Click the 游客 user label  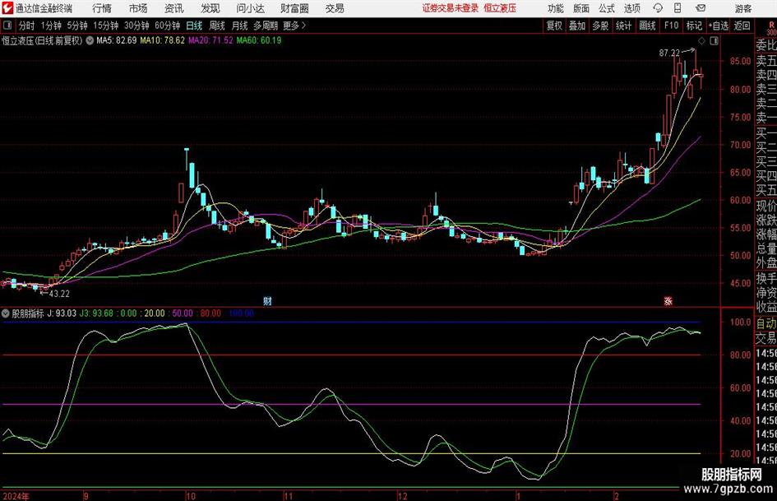point(743,8)
